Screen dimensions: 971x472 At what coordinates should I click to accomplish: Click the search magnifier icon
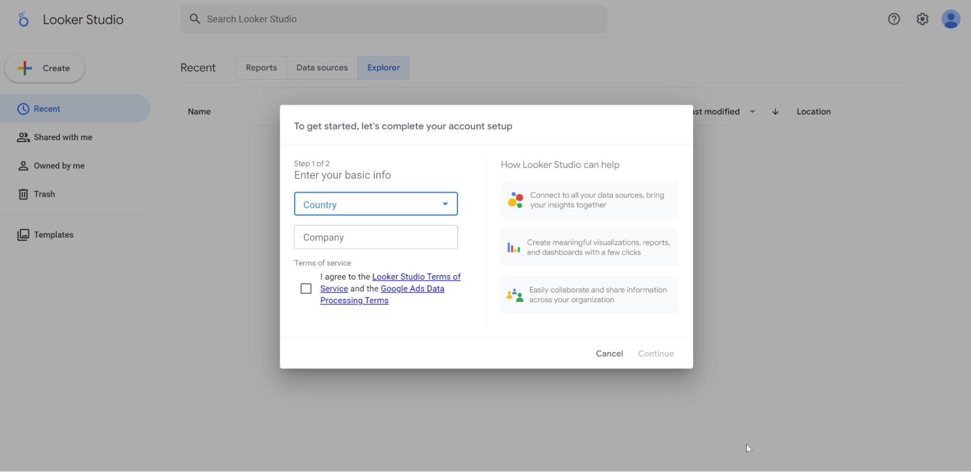tap(195, 19)
